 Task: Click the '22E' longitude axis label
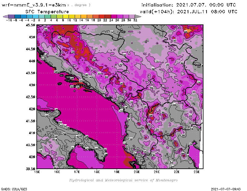pos(177,172)
